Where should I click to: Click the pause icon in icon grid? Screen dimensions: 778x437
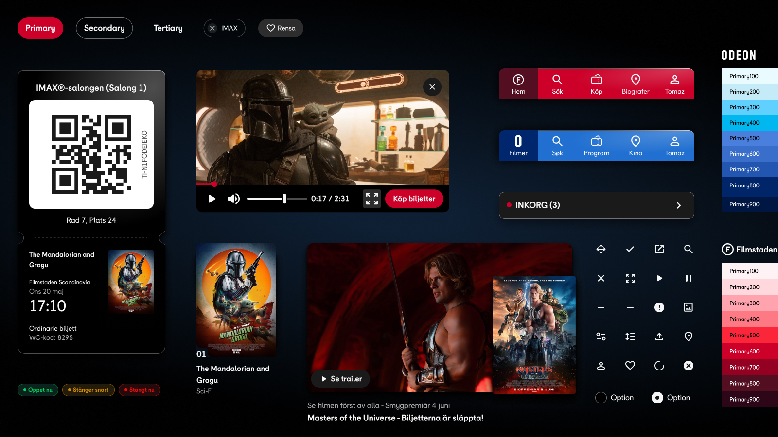(x=689, y=278)
